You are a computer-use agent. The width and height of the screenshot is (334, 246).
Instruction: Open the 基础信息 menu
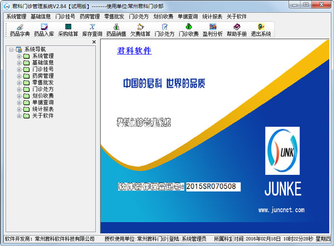click(x=42, y=17)
